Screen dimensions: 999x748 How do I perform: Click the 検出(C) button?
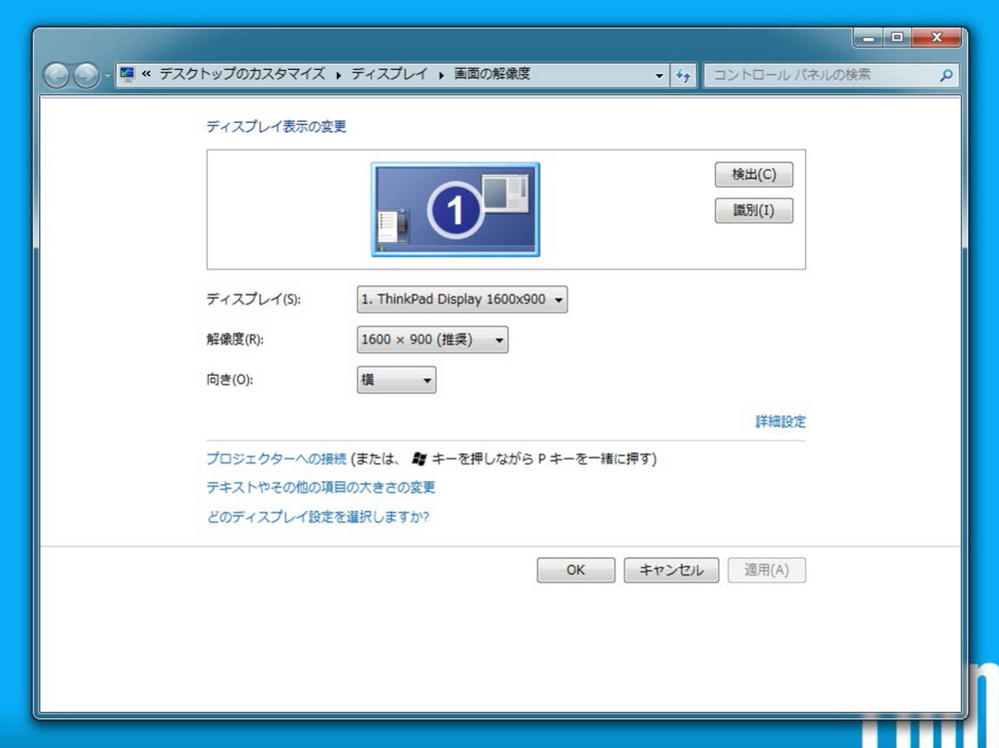click(754, 175)
